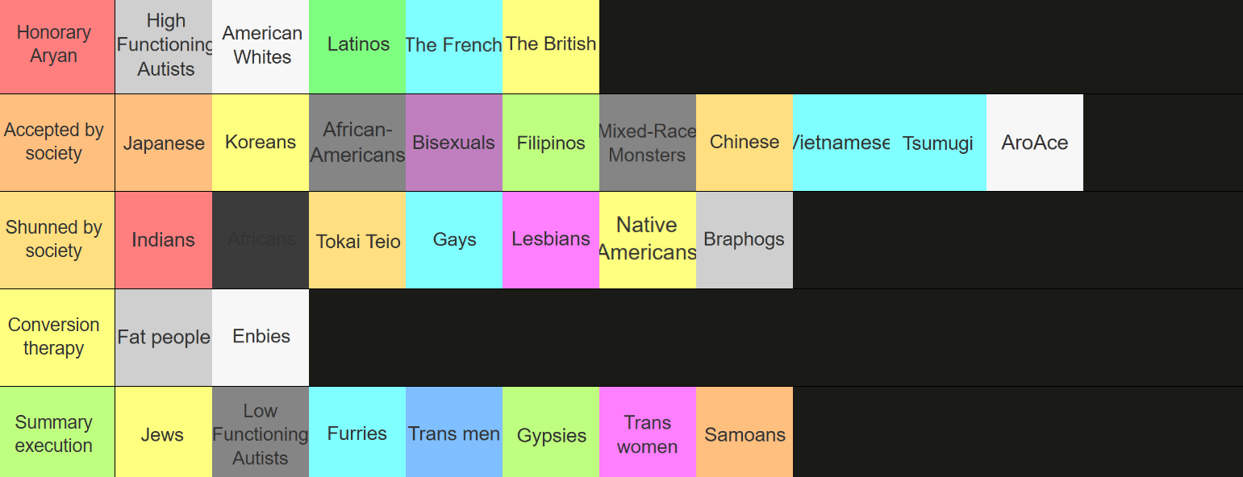Click the Bisexuals tile
The image size is (1243, 477).
454,143
